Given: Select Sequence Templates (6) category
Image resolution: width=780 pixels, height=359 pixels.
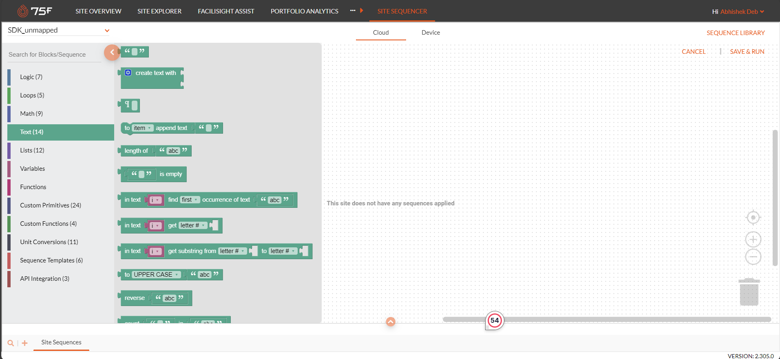Looking at the screenshot, I should (x=61, y=260).
